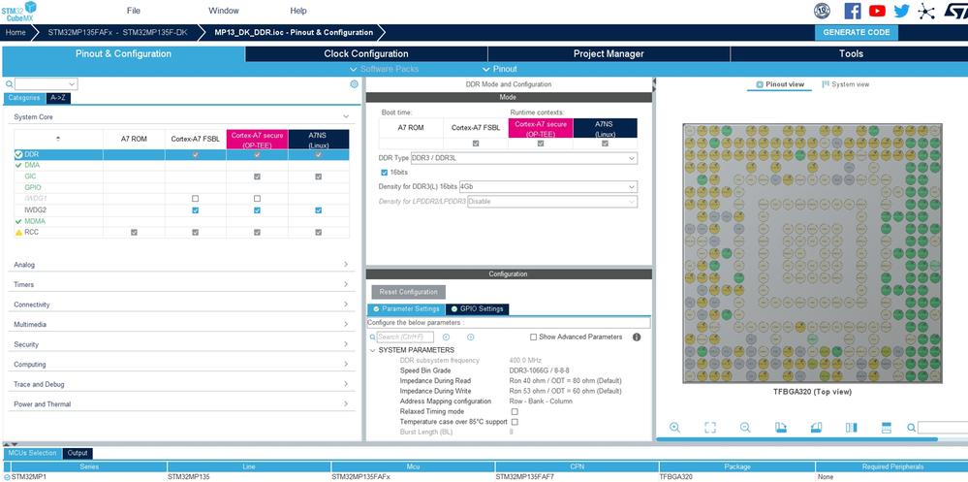The image size is (968, 482).
Task: Click the pin search input field
Action: pyautogui.click(x=943, y=428)
